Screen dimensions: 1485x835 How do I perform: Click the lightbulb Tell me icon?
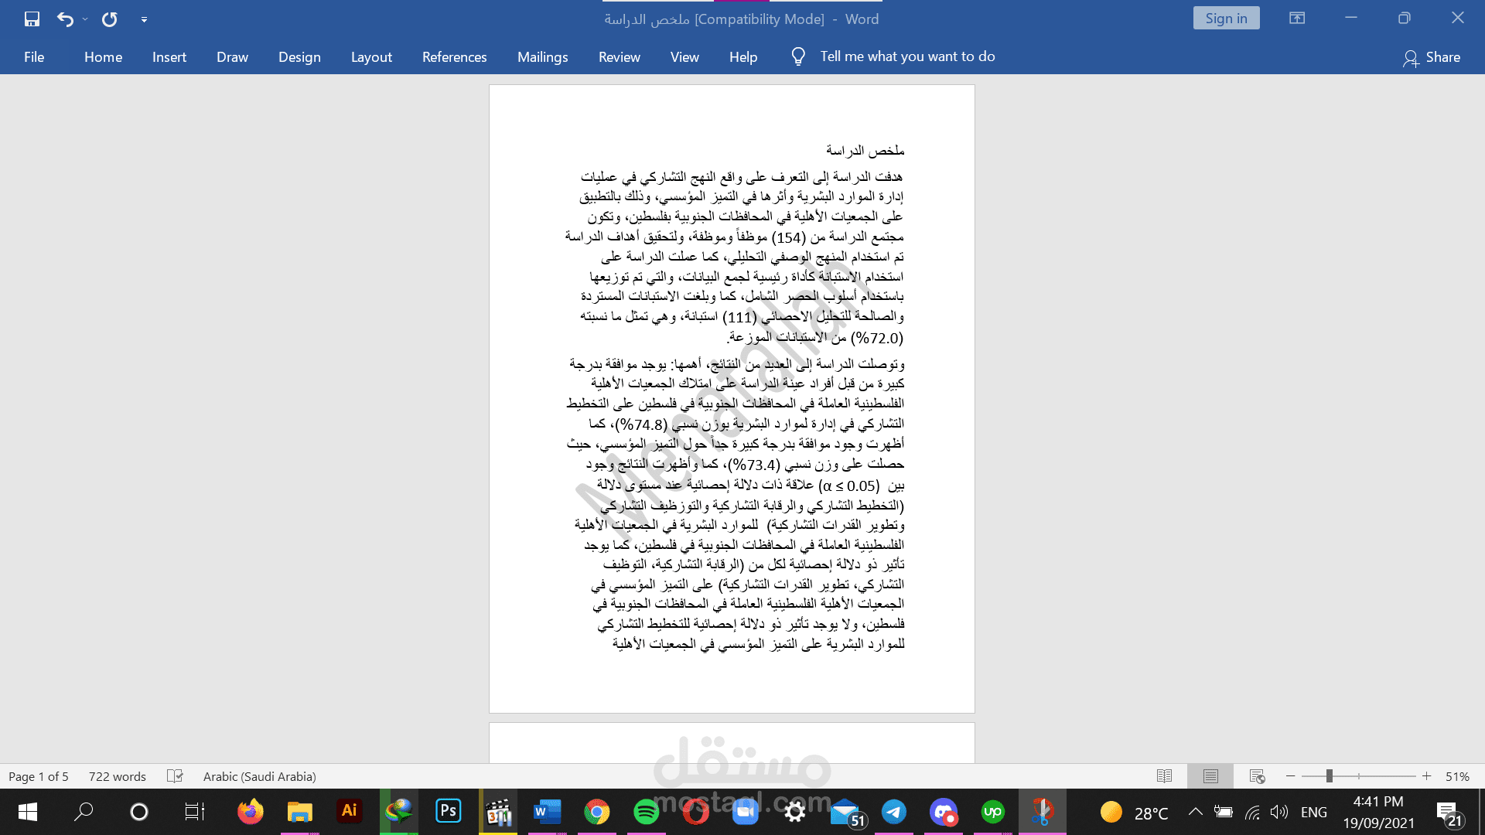coord(798,56)
